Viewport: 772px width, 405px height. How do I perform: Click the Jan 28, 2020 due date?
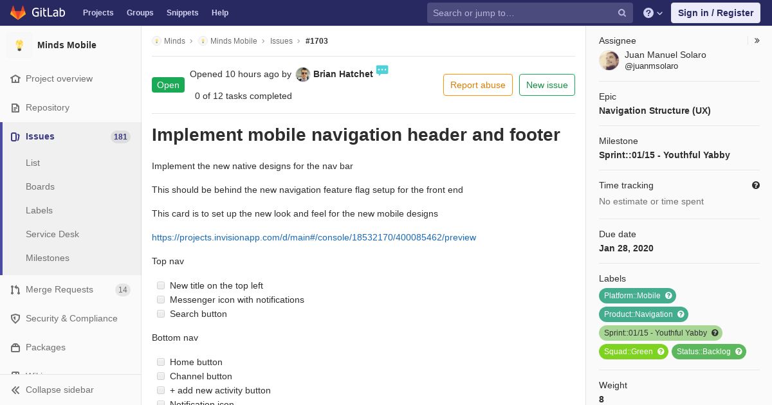pos(626,248)
